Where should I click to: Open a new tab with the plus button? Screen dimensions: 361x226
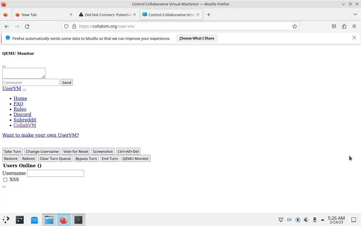[208, 15]
